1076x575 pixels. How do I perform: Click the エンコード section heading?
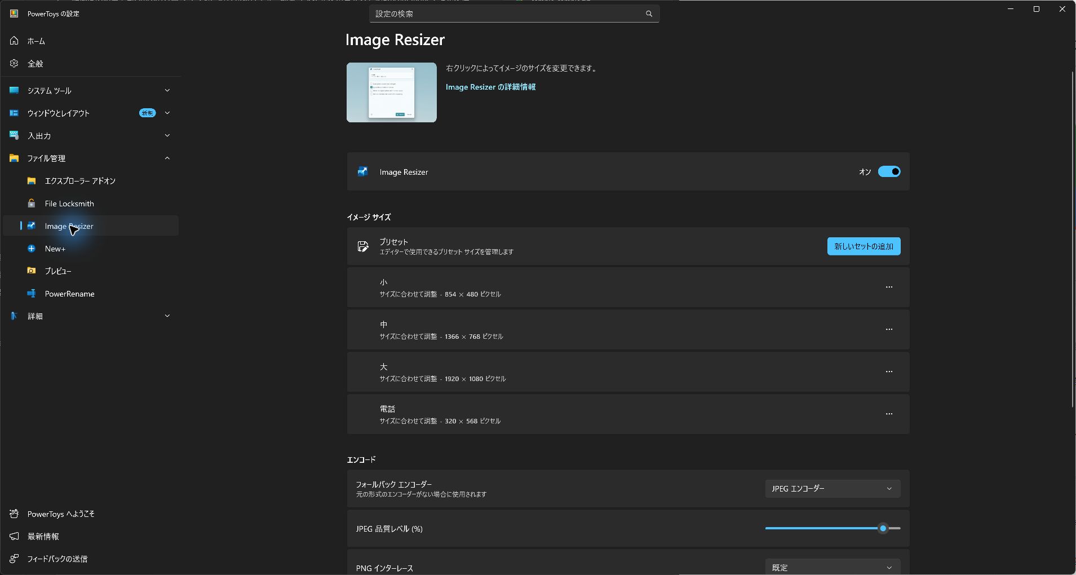361,459
